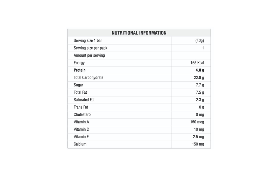Screen dimensions: 278x175
Task: Click the Vitamin A label
Action: (81, 122)
